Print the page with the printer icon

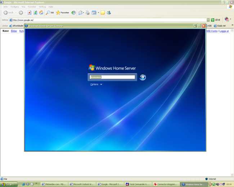[88, 13]
